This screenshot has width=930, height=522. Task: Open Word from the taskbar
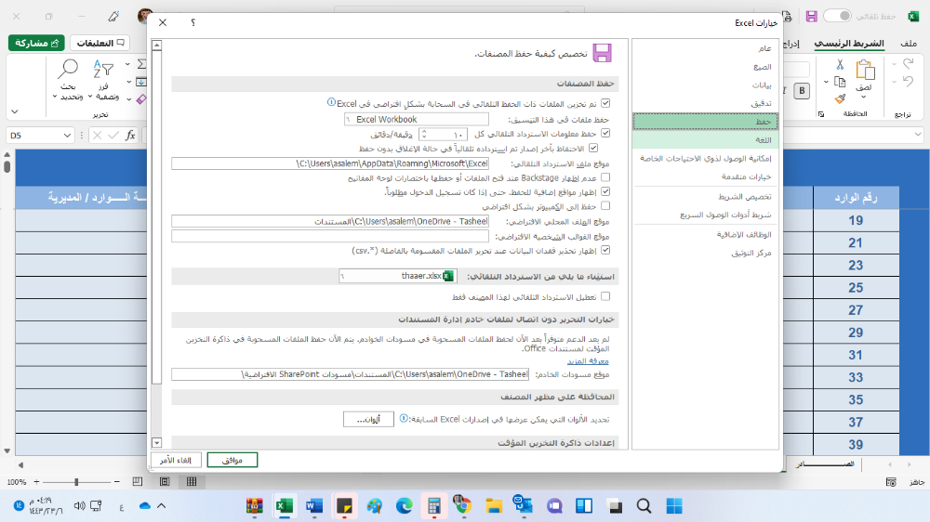(x=314, y=506)
